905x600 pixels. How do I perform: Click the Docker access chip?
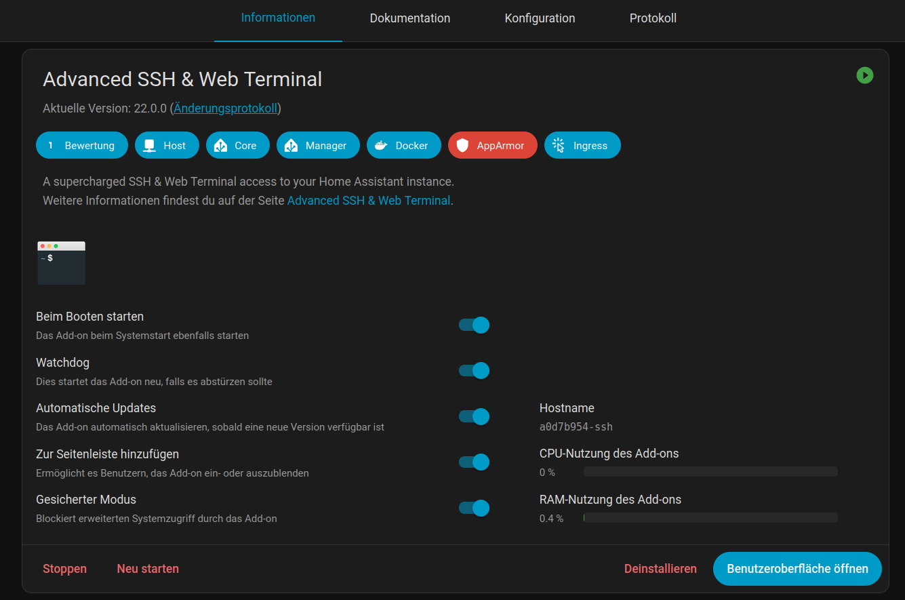pyautogui.click(x=404, y=145)
